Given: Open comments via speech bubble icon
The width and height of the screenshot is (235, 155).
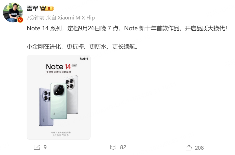Looking at the screenshot, I should [x=113, y=147].
